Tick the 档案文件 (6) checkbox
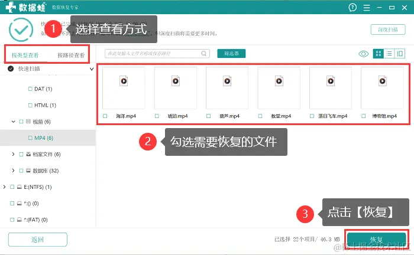Screen dimensions: 414x255 [21, 154]
